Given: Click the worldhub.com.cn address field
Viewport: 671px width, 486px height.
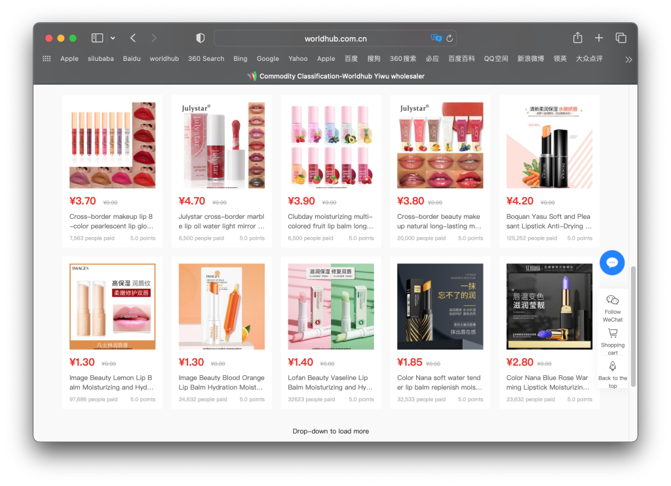Looking at the screenshot, I should pyautogui.click(x=335, y=39).
